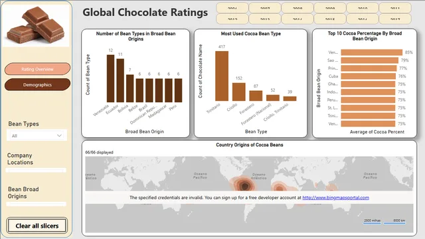This screenshot has width=425, height=239.
Task: Select the 2017 year slicer button
Action: 395,19
